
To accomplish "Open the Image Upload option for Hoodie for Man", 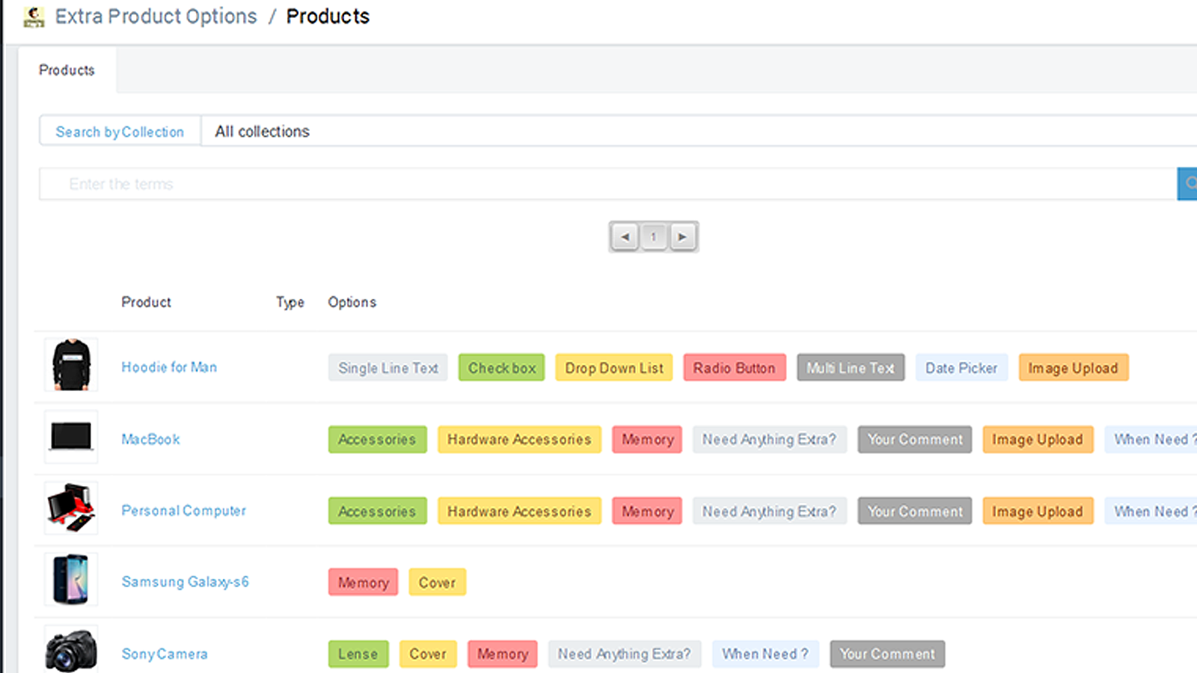I will pos(1073,367).
